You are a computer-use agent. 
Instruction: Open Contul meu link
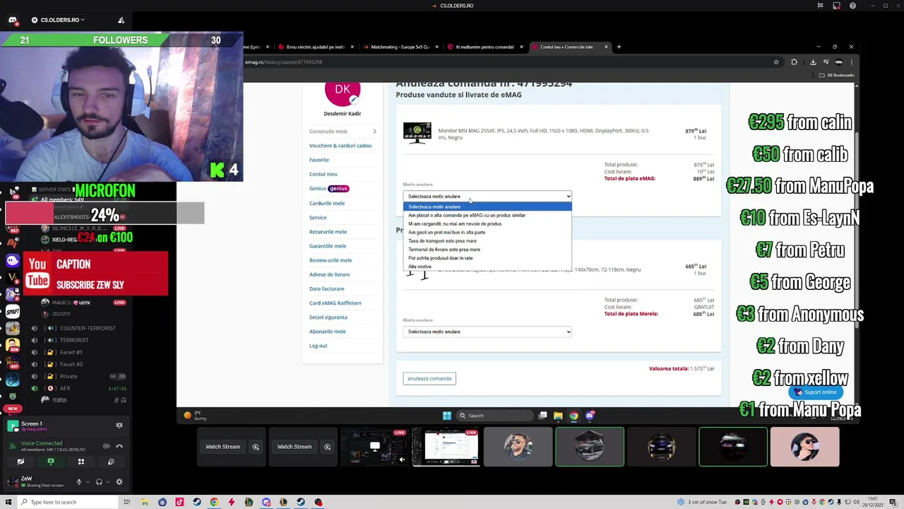pos(323,174)
